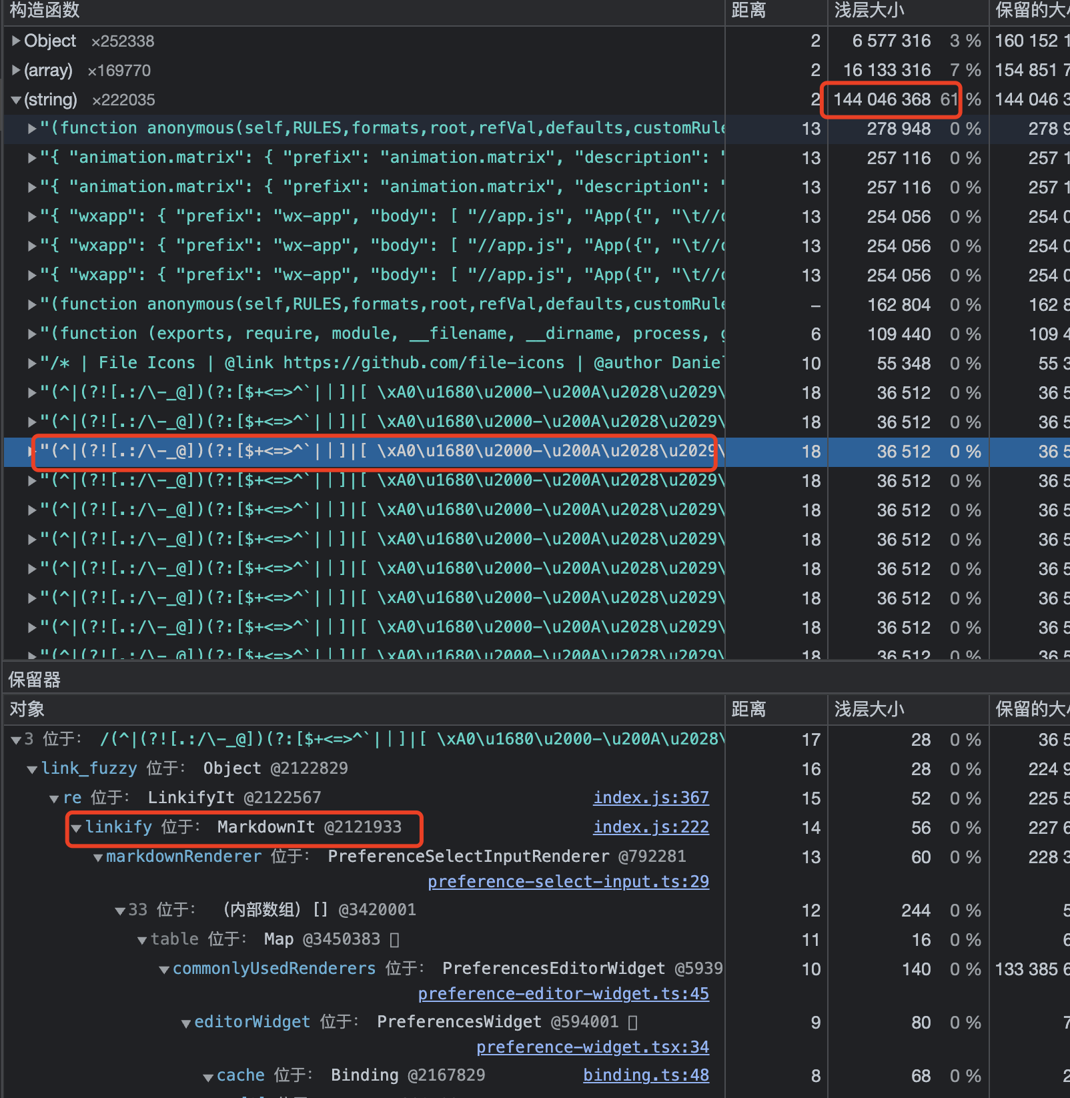Expand the first "(function anonymous" string entry

tap(31, 128)
